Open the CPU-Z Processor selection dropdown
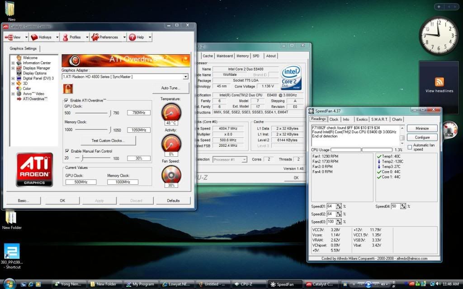The width and height of the screenshot is (463, 289). 245,159
